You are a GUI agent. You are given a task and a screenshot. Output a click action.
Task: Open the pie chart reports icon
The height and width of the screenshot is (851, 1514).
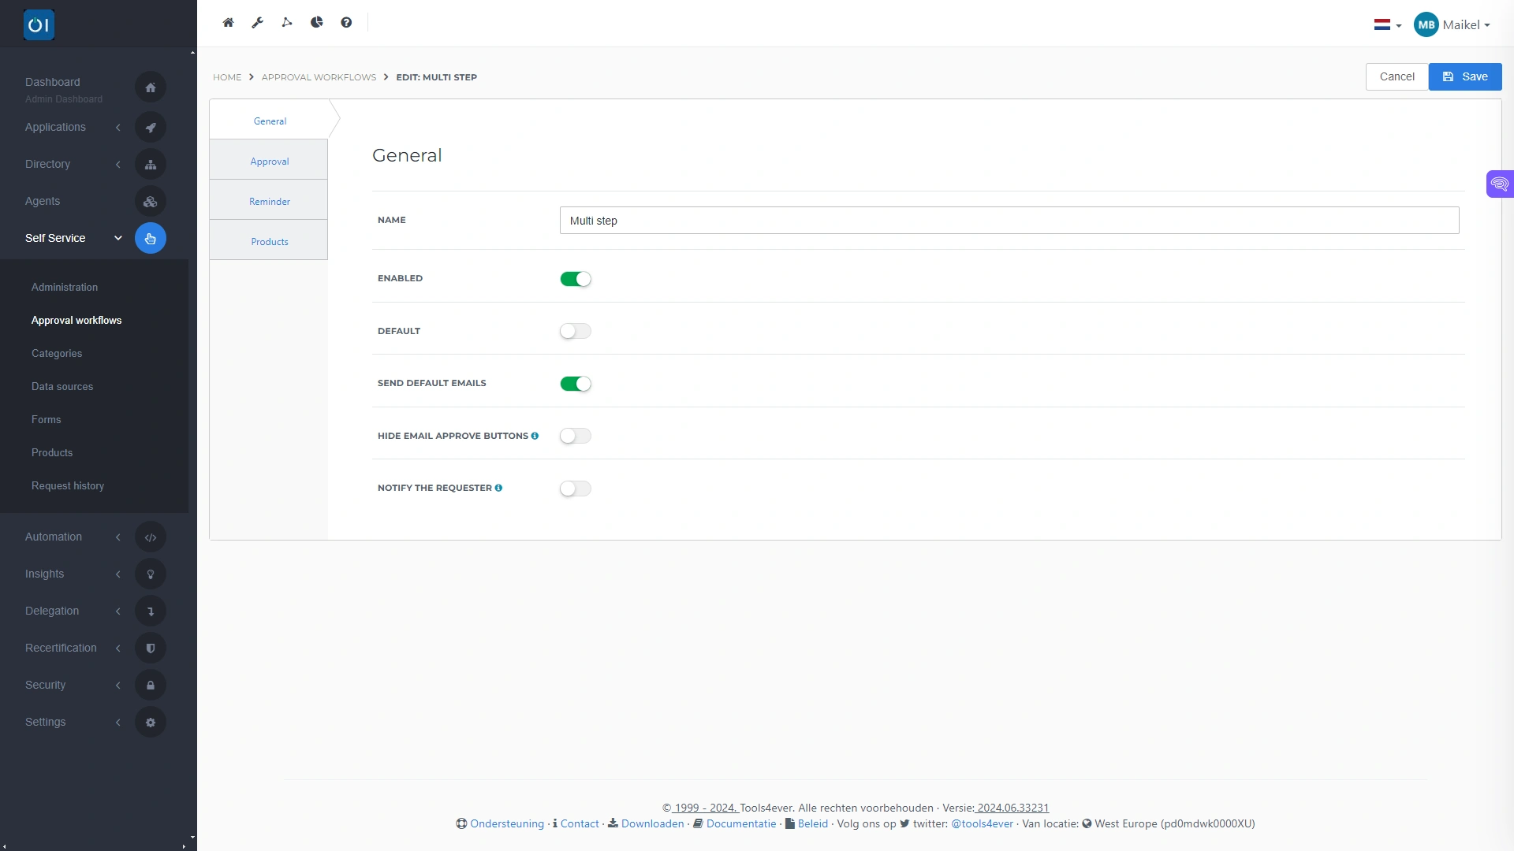[x=316, y=23]
